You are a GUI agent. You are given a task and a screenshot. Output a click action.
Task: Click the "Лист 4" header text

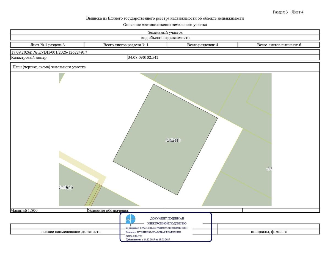click(x=298, y=12)
